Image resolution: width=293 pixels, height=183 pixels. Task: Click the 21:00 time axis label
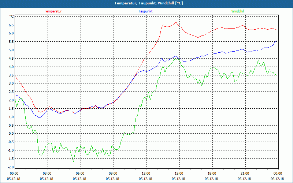pyautogui.click(x=245, y=173)
